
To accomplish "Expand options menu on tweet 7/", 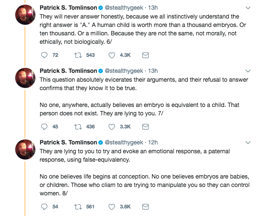I will 248,71.
